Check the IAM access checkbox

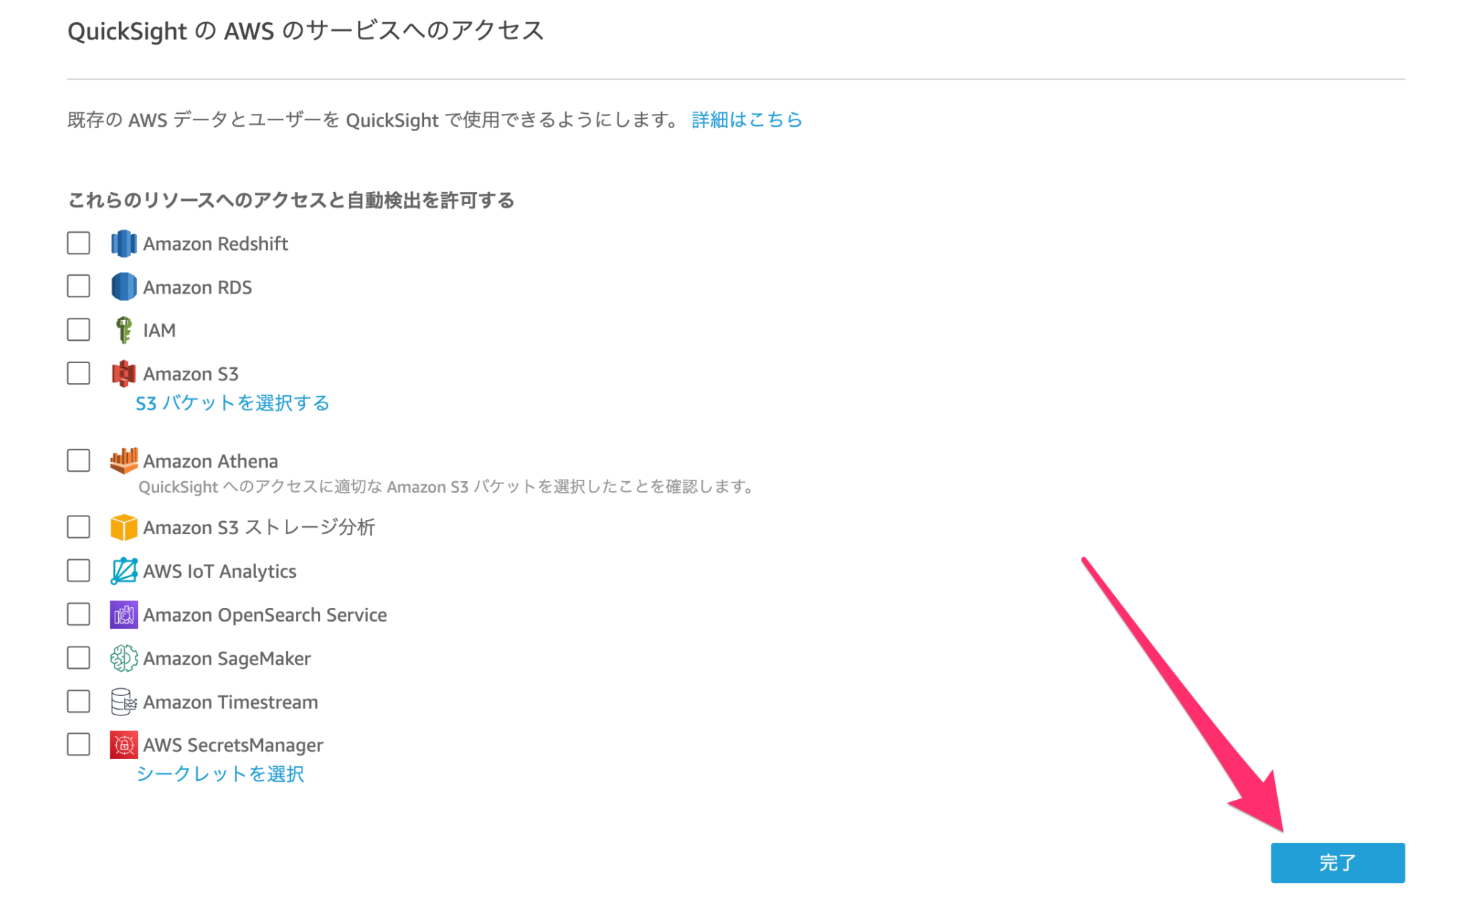(78, 330)
